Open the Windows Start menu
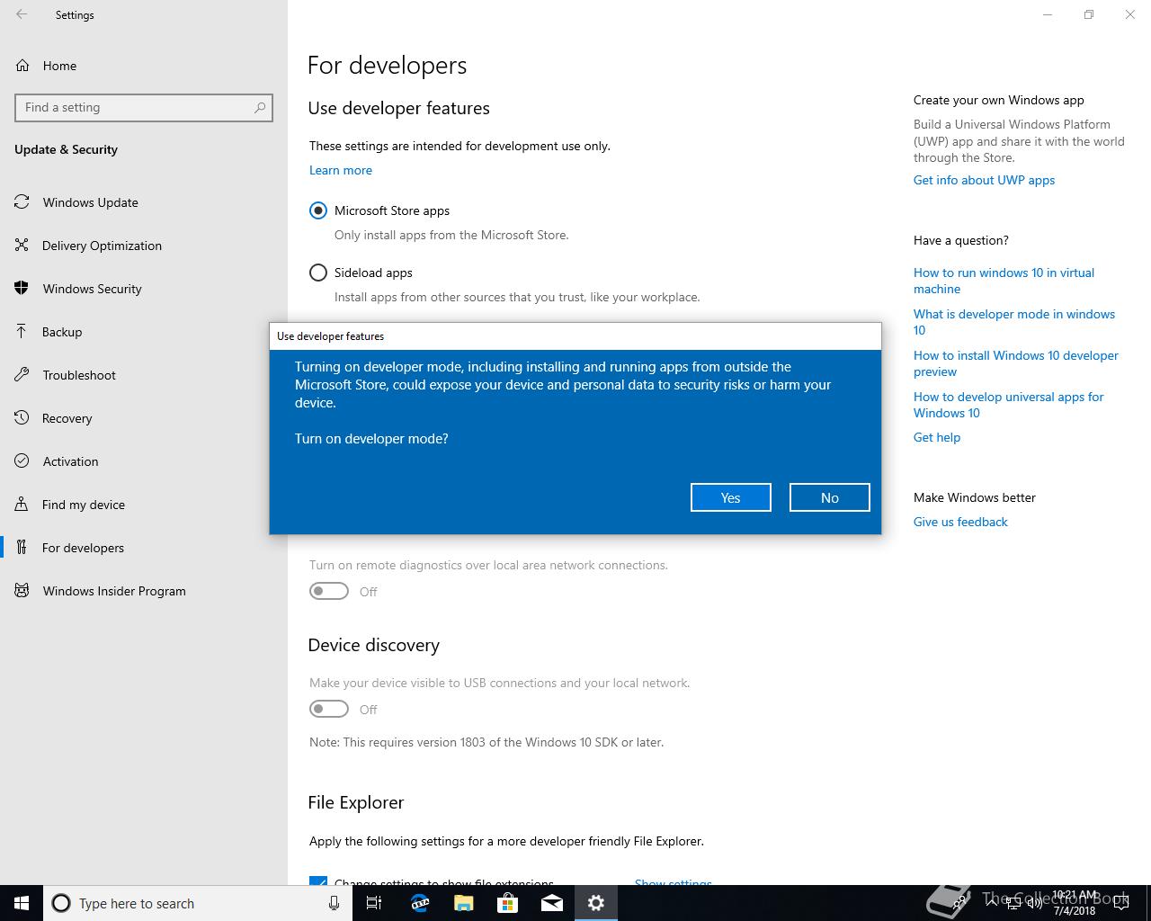This screenshot has width=1151, height=921. [22, 903]
